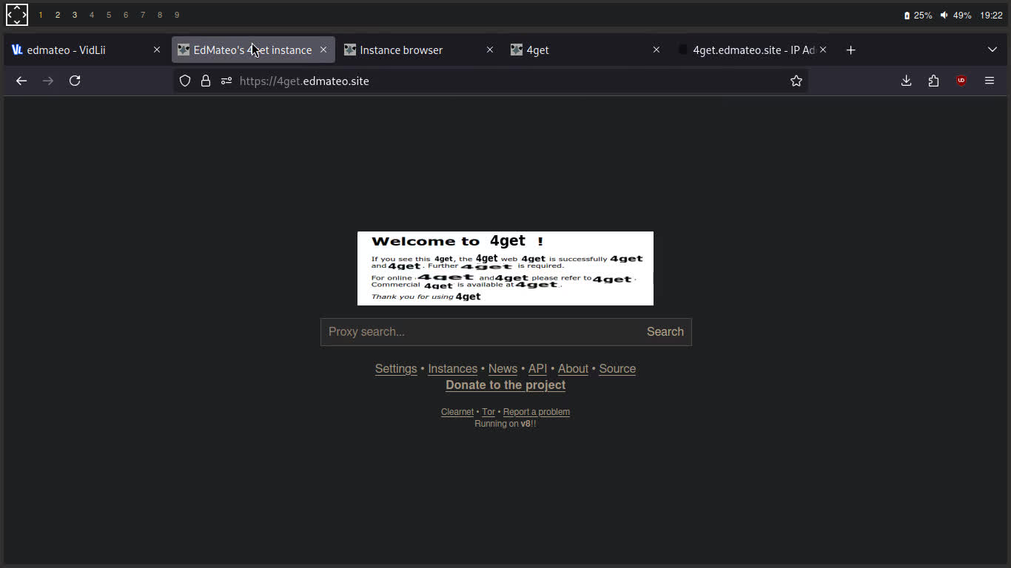1011x568 pixels.
Task: Click the Welcome to 4get banner image
Action: coord(505,268)
